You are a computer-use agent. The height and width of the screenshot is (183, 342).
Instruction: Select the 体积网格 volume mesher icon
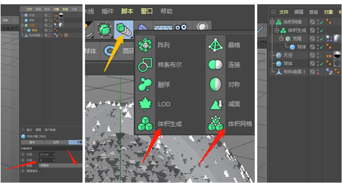pyautogui.click(x=216, y=124)
